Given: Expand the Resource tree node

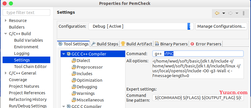Looking at the screenshot, I should coord(6,21).
